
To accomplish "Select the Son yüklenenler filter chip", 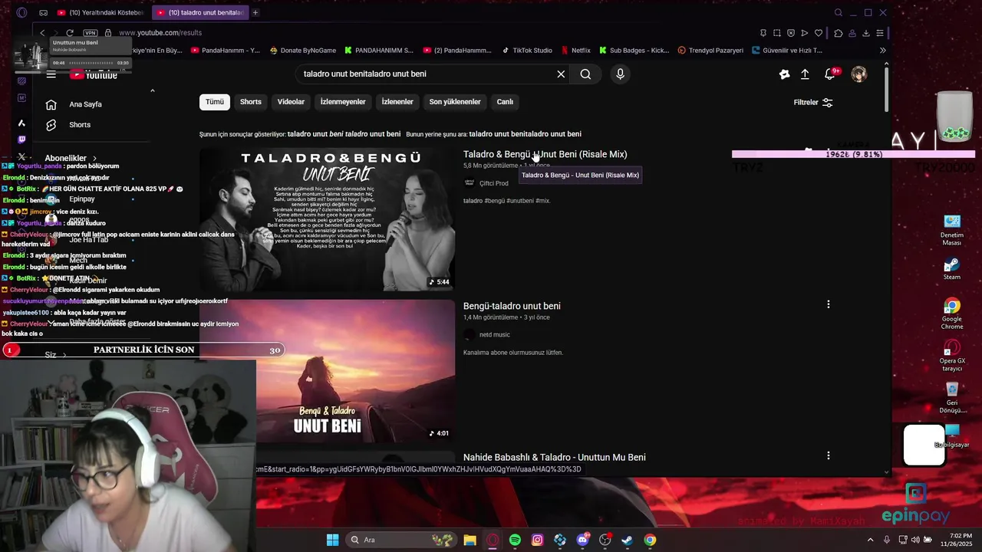I will click(455, 102).
